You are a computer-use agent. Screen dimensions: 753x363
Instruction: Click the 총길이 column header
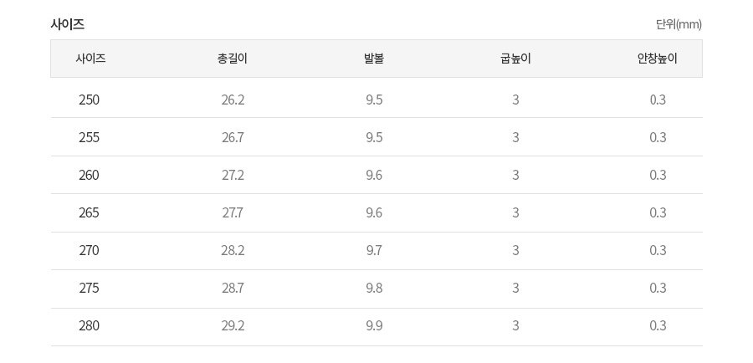pyautogui.click(x=233, y=59)
